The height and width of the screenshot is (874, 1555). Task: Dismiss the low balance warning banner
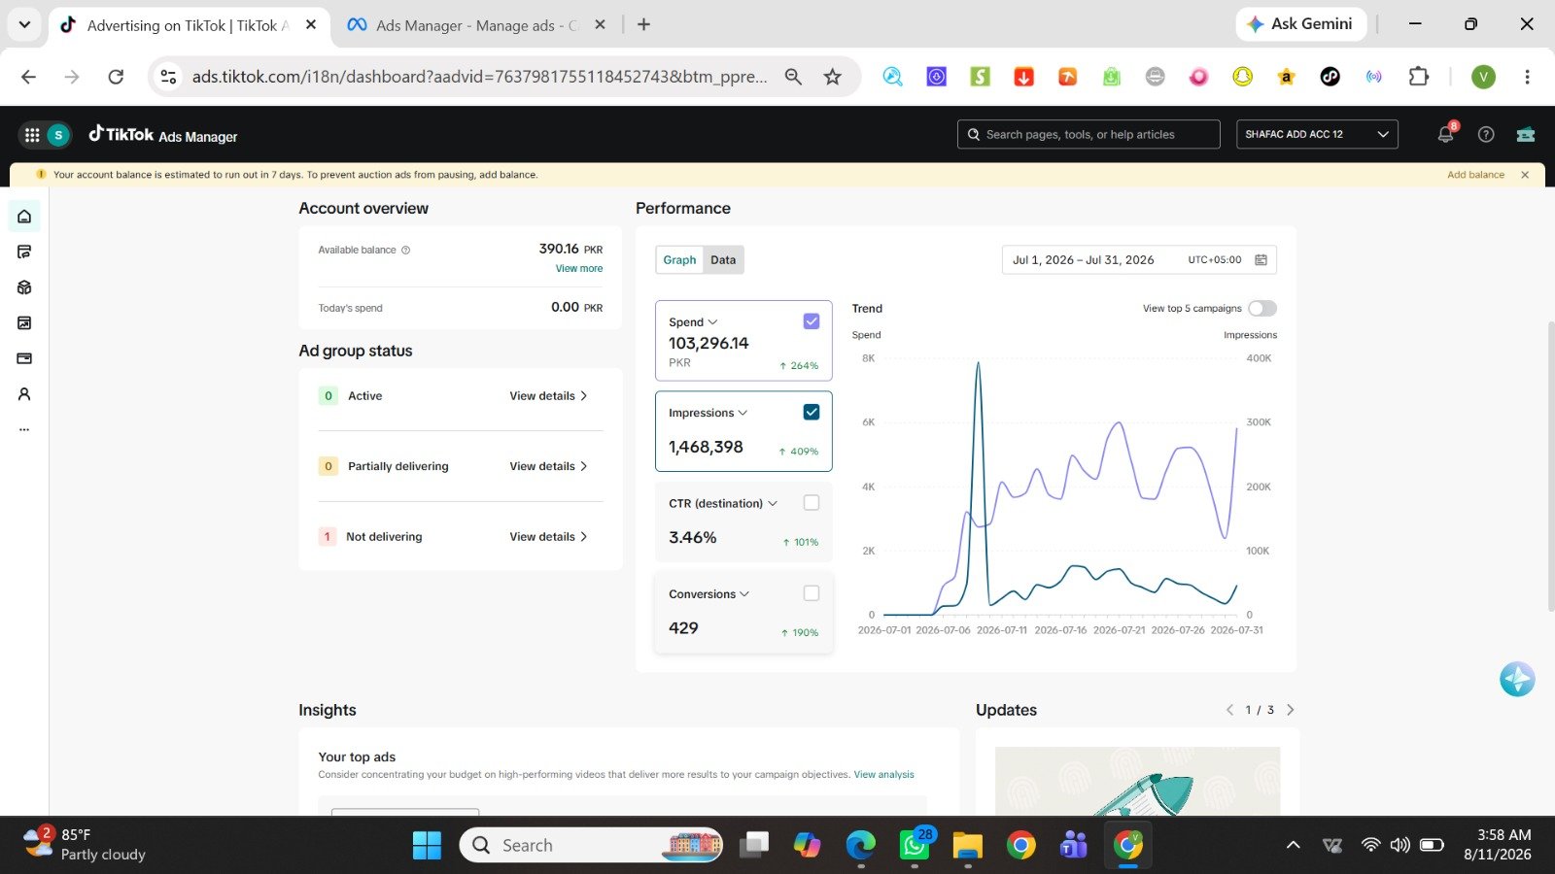[1525, 175]
